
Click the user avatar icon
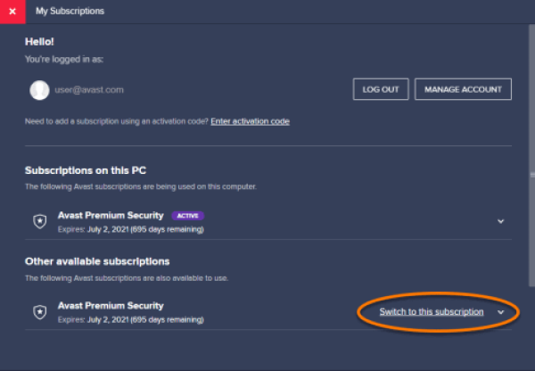pos(39,90)
